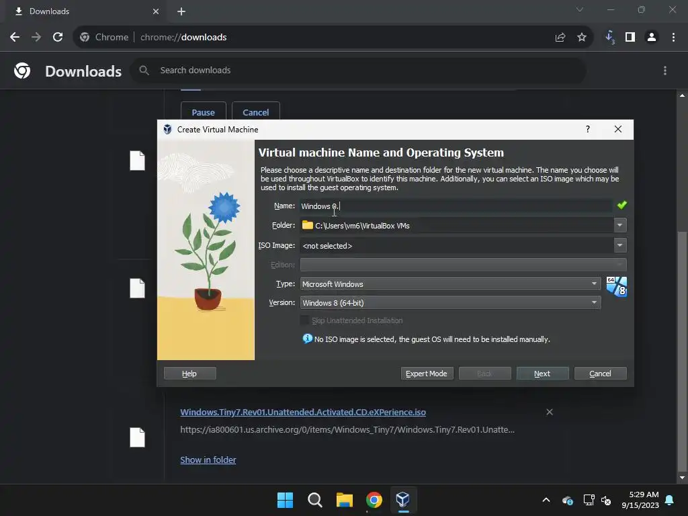The image size is (688, 516).
Task: Open the Chrome three-dot menu
Action: 673,38
